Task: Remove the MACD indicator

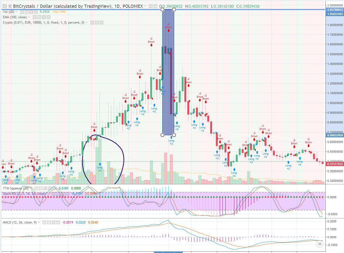Action: pos(58,222)
